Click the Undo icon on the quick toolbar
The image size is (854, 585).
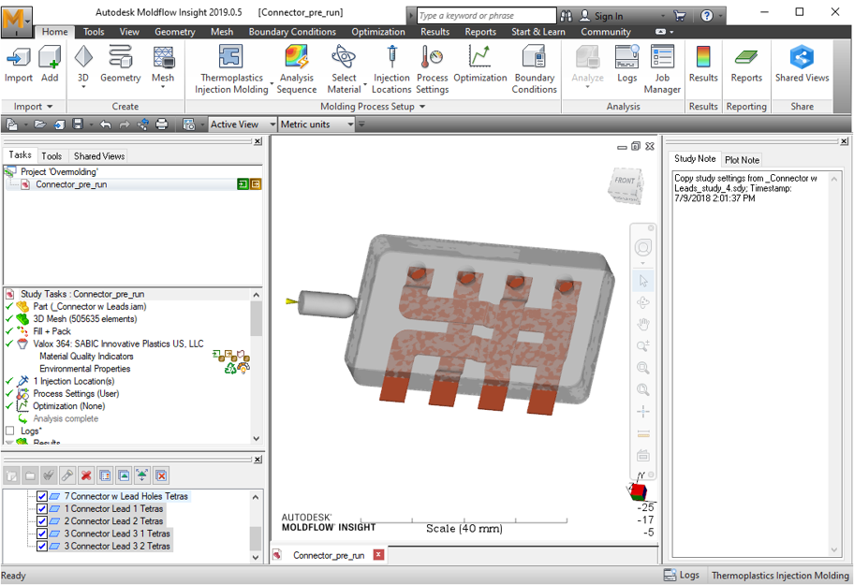click(106, 123)
